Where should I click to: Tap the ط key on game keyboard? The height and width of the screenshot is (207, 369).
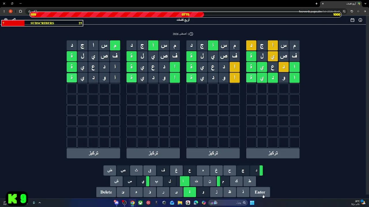pos(250,181)
